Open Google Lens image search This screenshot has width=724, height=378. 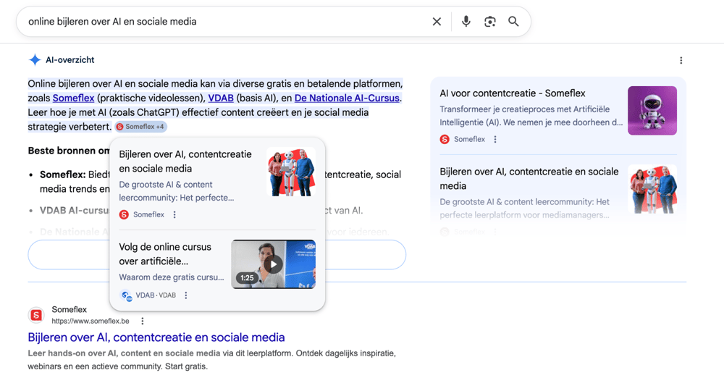pos(490,22)
